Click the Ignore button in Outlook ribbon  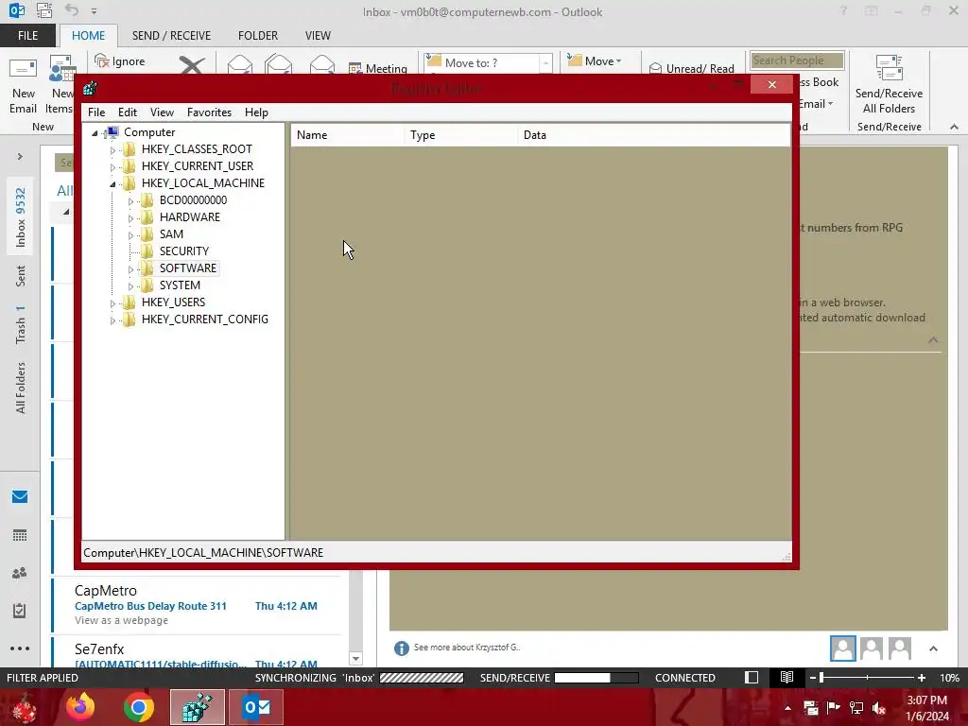(x=120, y=61)
